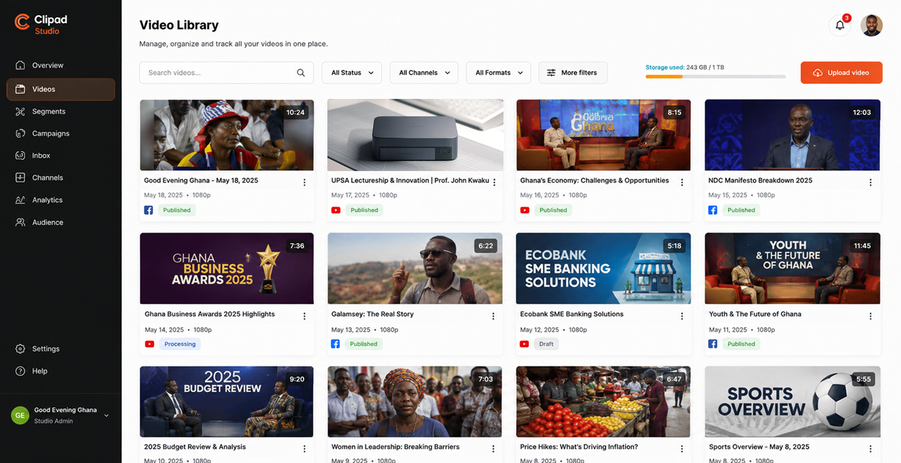This screenshot has height=463, width=901.
Task: Open options menu for Women in Leadership video
Action: coord(493,449)
